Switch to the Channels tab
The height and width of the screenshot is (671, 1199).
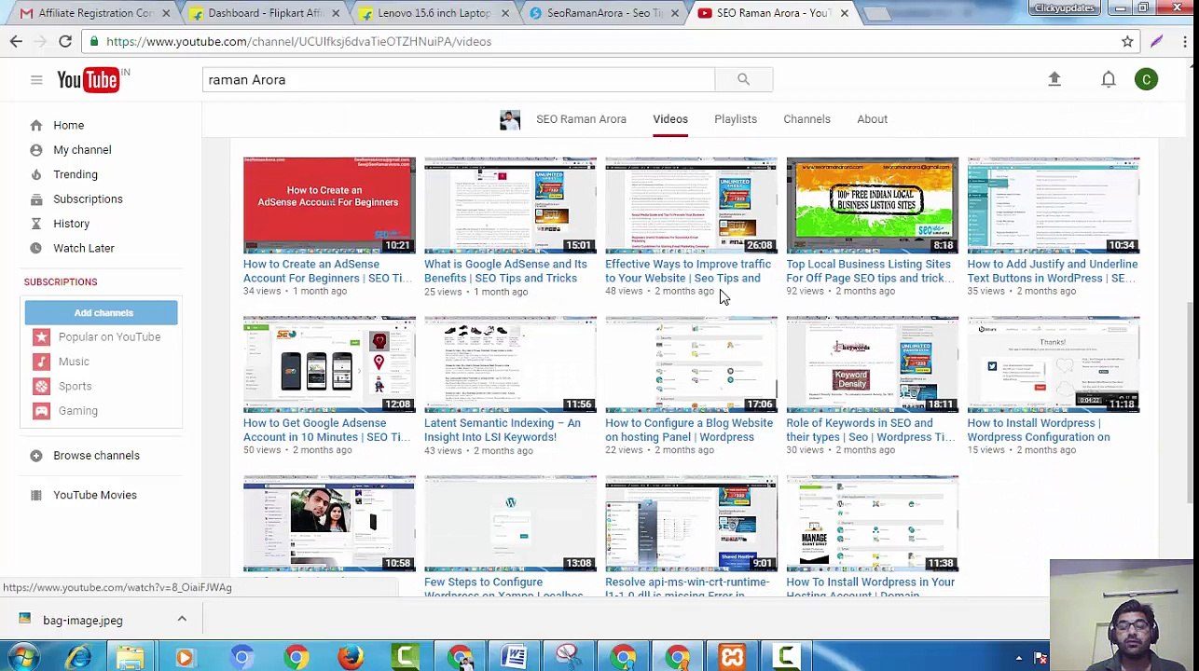(806, 119)
